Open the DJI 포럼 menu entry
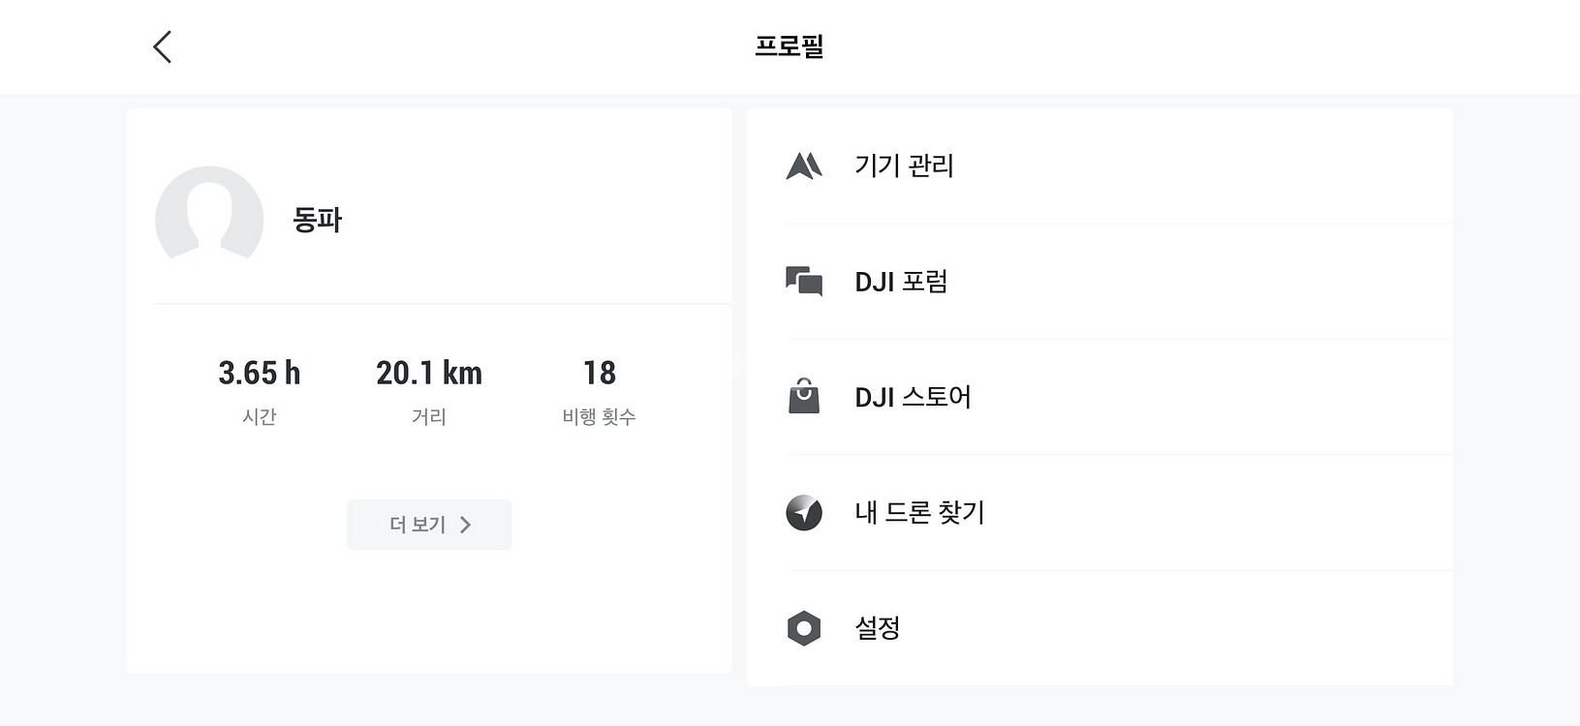 901,282
